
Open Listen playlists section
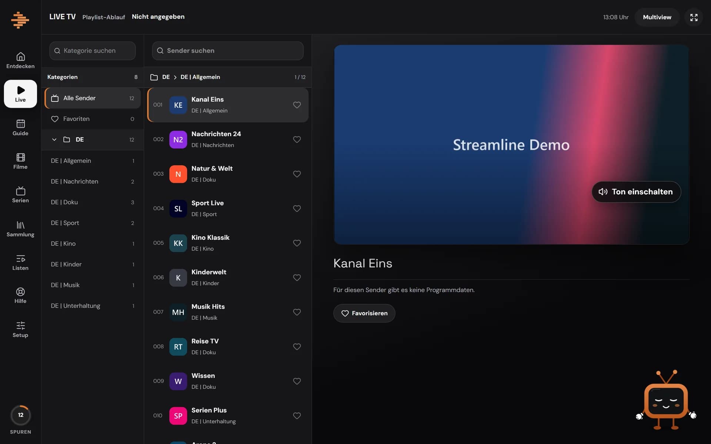(x=20, y=262)
